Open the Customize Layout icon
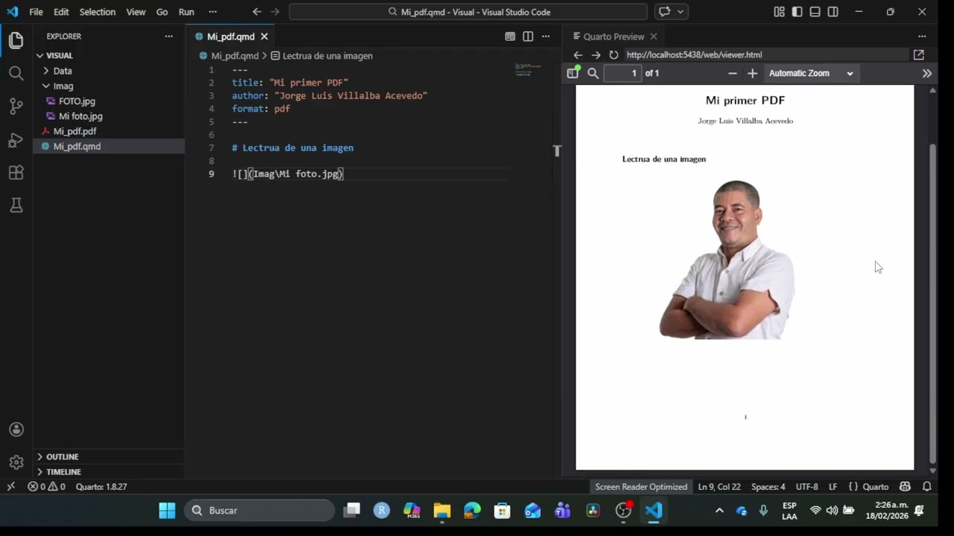The image size is (954, 536). tap(779, 12)
